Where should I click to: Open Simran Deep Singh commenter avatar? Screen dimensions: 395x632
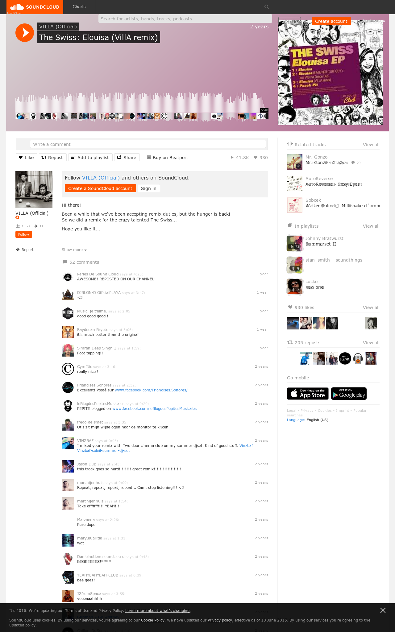[x=68, y=351]
